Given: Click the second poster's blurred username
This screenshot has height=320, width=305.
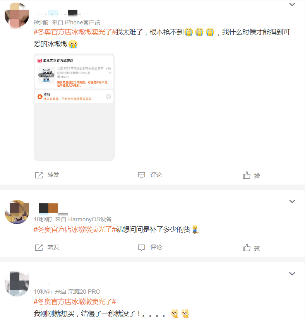Looking at the screenshot, I should (53, 209).
